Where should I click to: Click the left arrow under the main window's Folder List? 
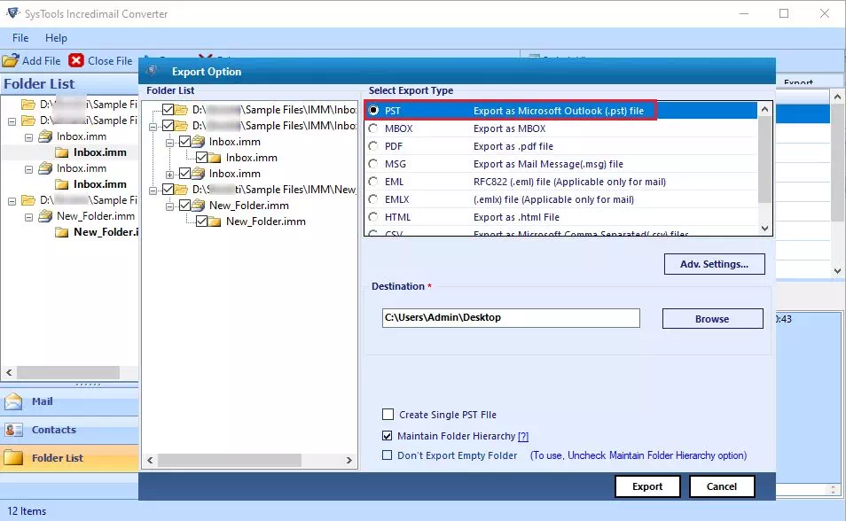9,373
